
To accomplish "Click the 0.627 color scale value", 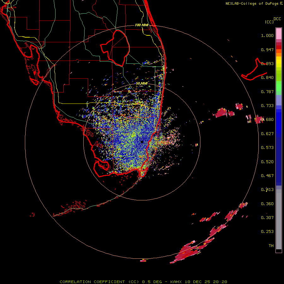I will (x=267, y=134).
